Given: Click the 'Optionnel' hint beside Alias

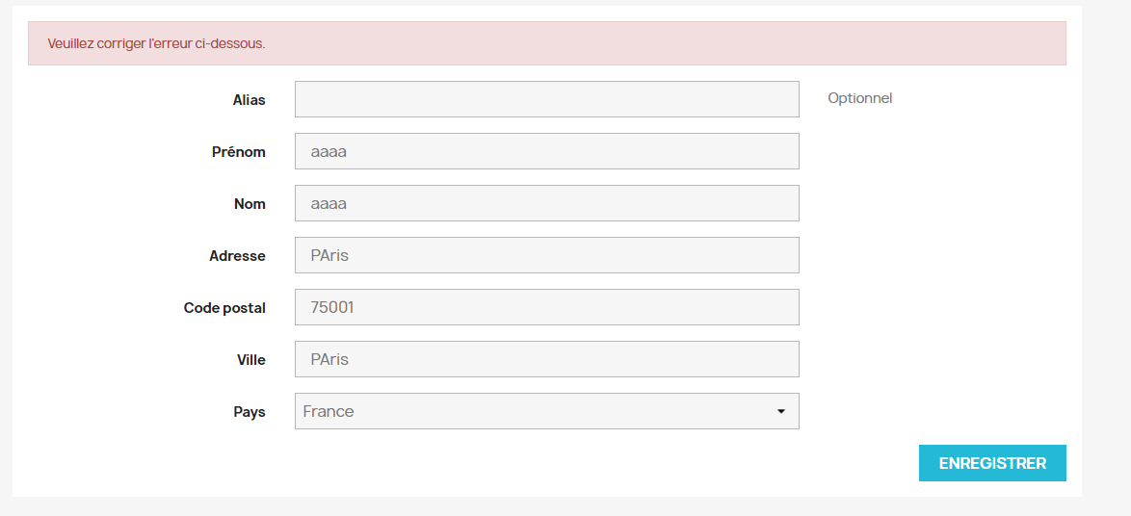Looking at the screenshot, I should point(859,98).
